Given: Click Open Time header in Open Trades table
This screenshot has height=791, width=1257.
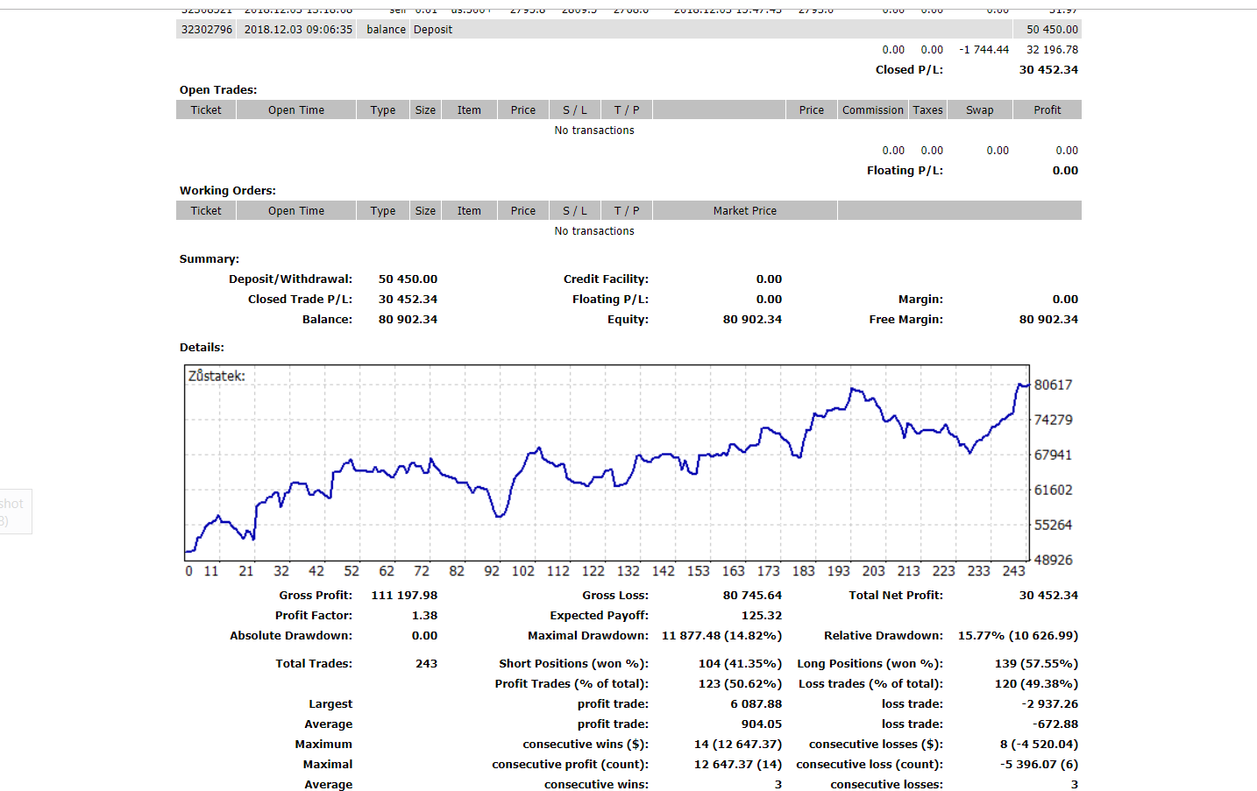Looking at the screenshot, I should click(296, 110).
